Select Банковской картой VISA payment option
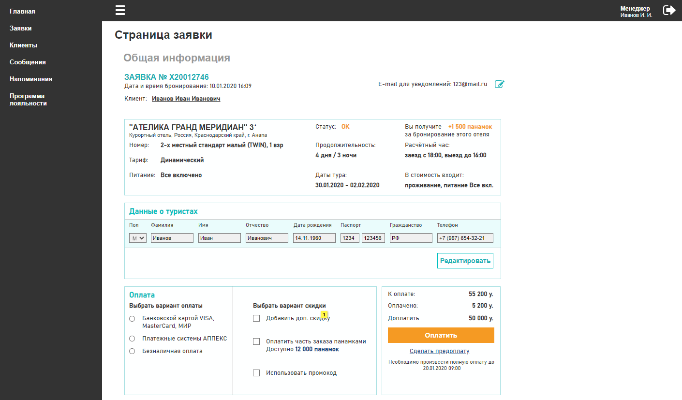Image resolution: width=682 pixels, height=400 pixels. [132, 319]
